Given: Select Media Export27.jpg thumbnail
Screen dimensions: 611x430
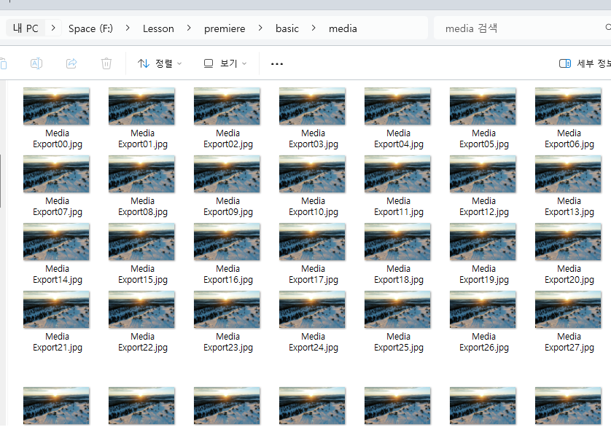Looking at the screenshot, I should click(568, 310).
